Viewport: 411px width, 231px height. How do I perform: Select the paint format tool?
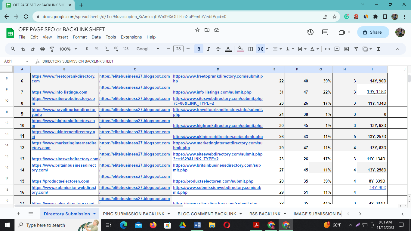click(x=51, y=48)
